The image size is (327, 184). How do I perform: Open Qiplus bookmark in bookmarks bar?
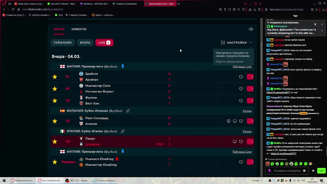click(x=103, y=15)
